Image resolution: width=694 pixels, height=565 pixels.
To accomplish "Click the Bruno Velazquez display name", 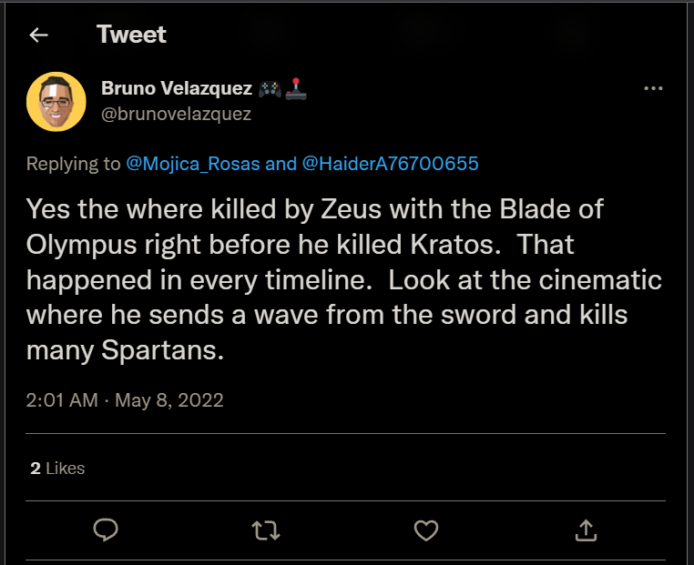I will point(177,89).
